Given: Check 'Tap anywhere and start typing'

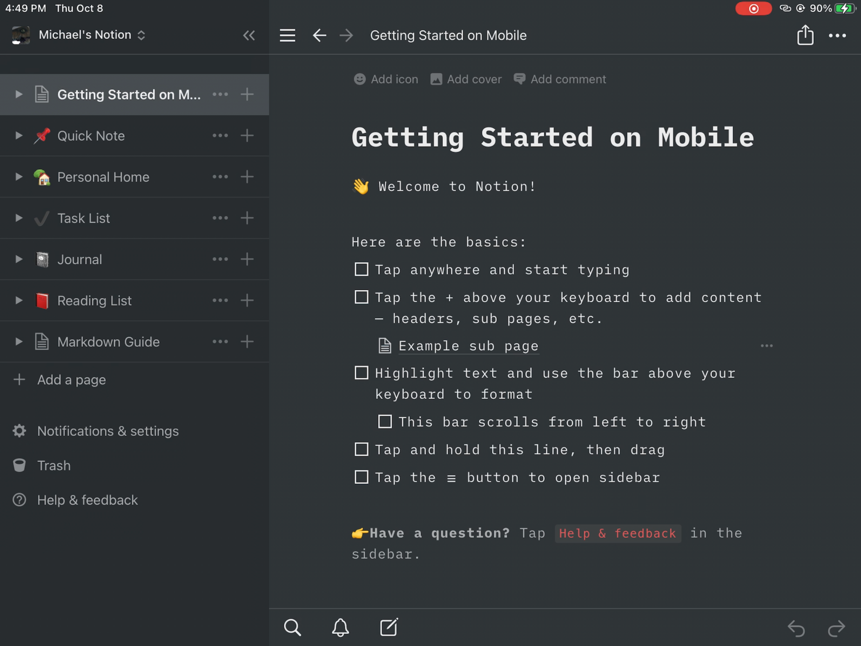Looking at the screenshot, I should [x=362, y=269].
